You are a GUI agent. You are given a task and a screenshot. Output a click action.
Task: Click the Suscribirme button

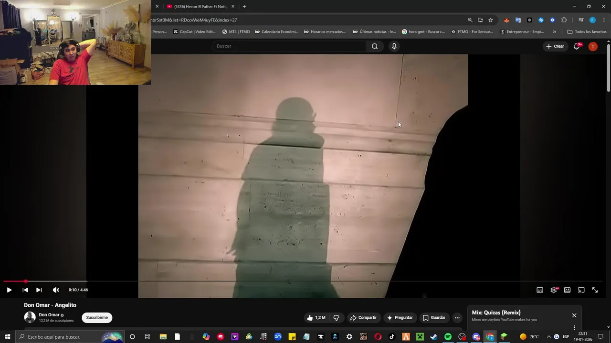97,318
